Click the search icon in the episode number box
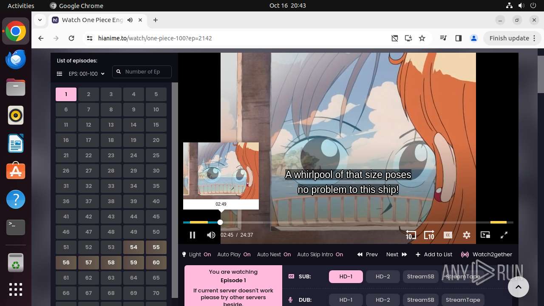 [119, 72]
